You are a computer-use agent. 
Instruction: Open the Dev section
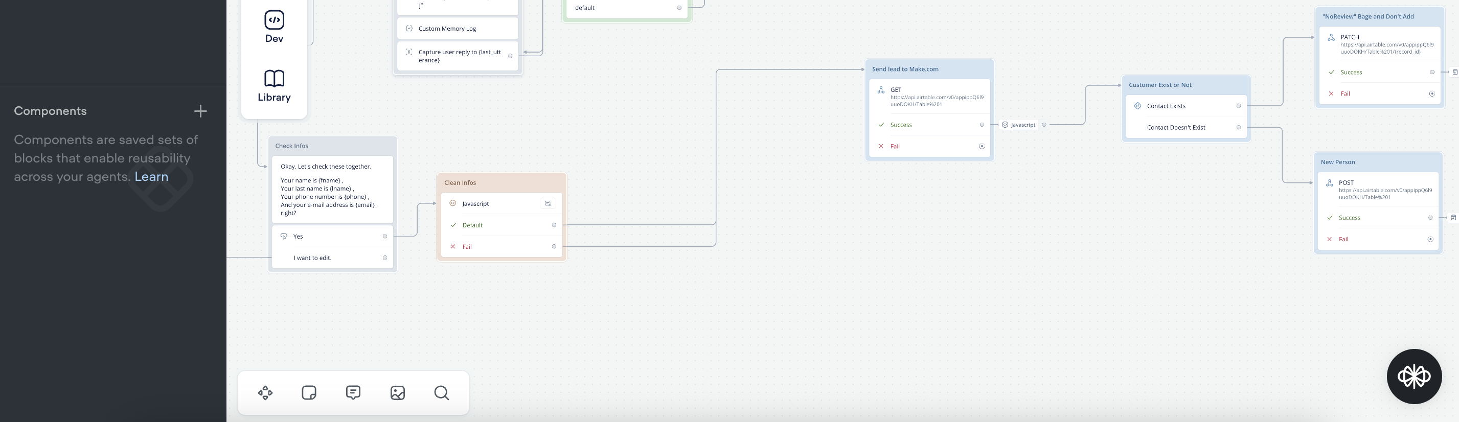point(274,27)
